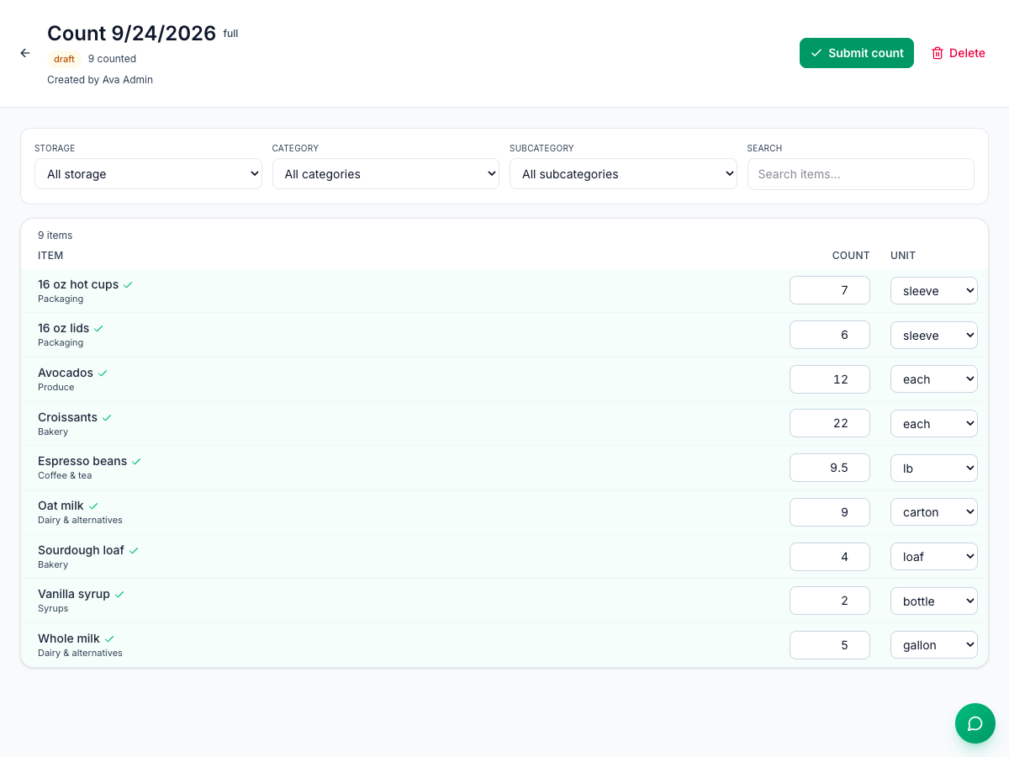
Task: Delete this count
Action: pyautogui.click(x=958, y=53)
